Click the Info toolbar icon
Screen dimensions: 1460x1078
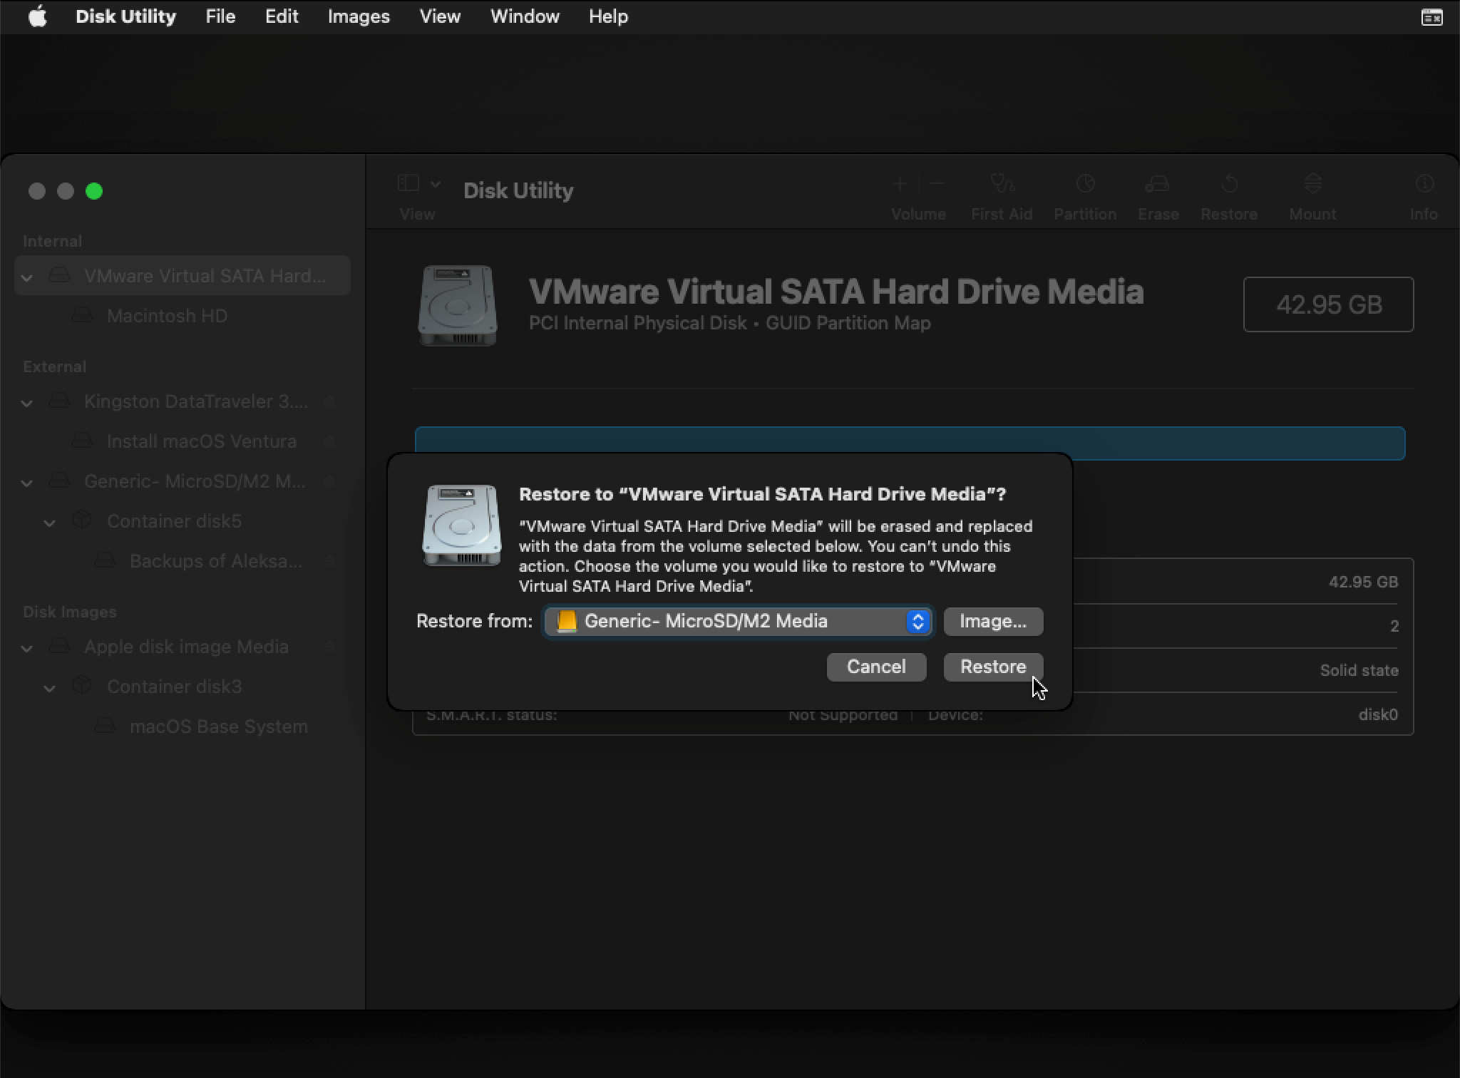[x=1424, y=184]
